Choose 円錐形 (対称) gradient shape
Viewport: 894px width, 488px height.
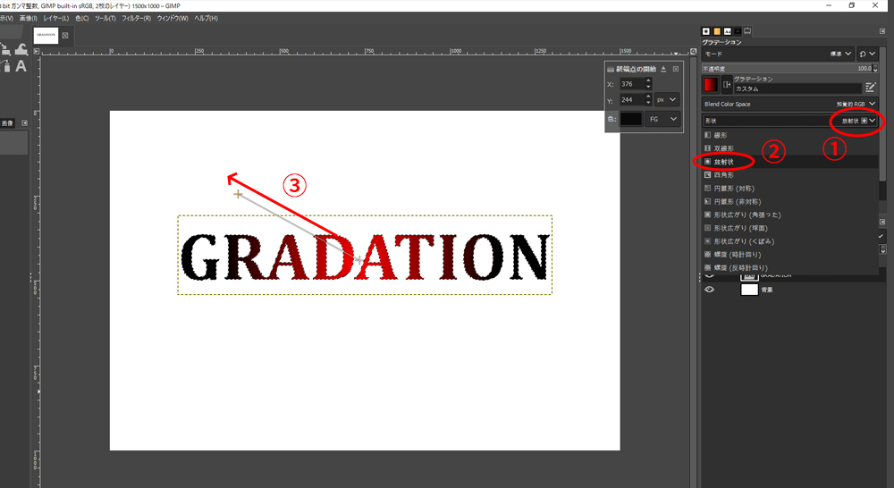coord(789,188)
